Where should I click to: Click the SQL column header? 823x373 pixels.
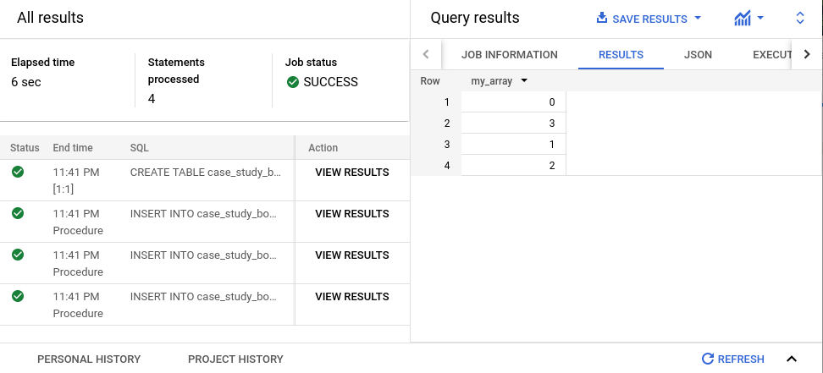click(139, 148)
